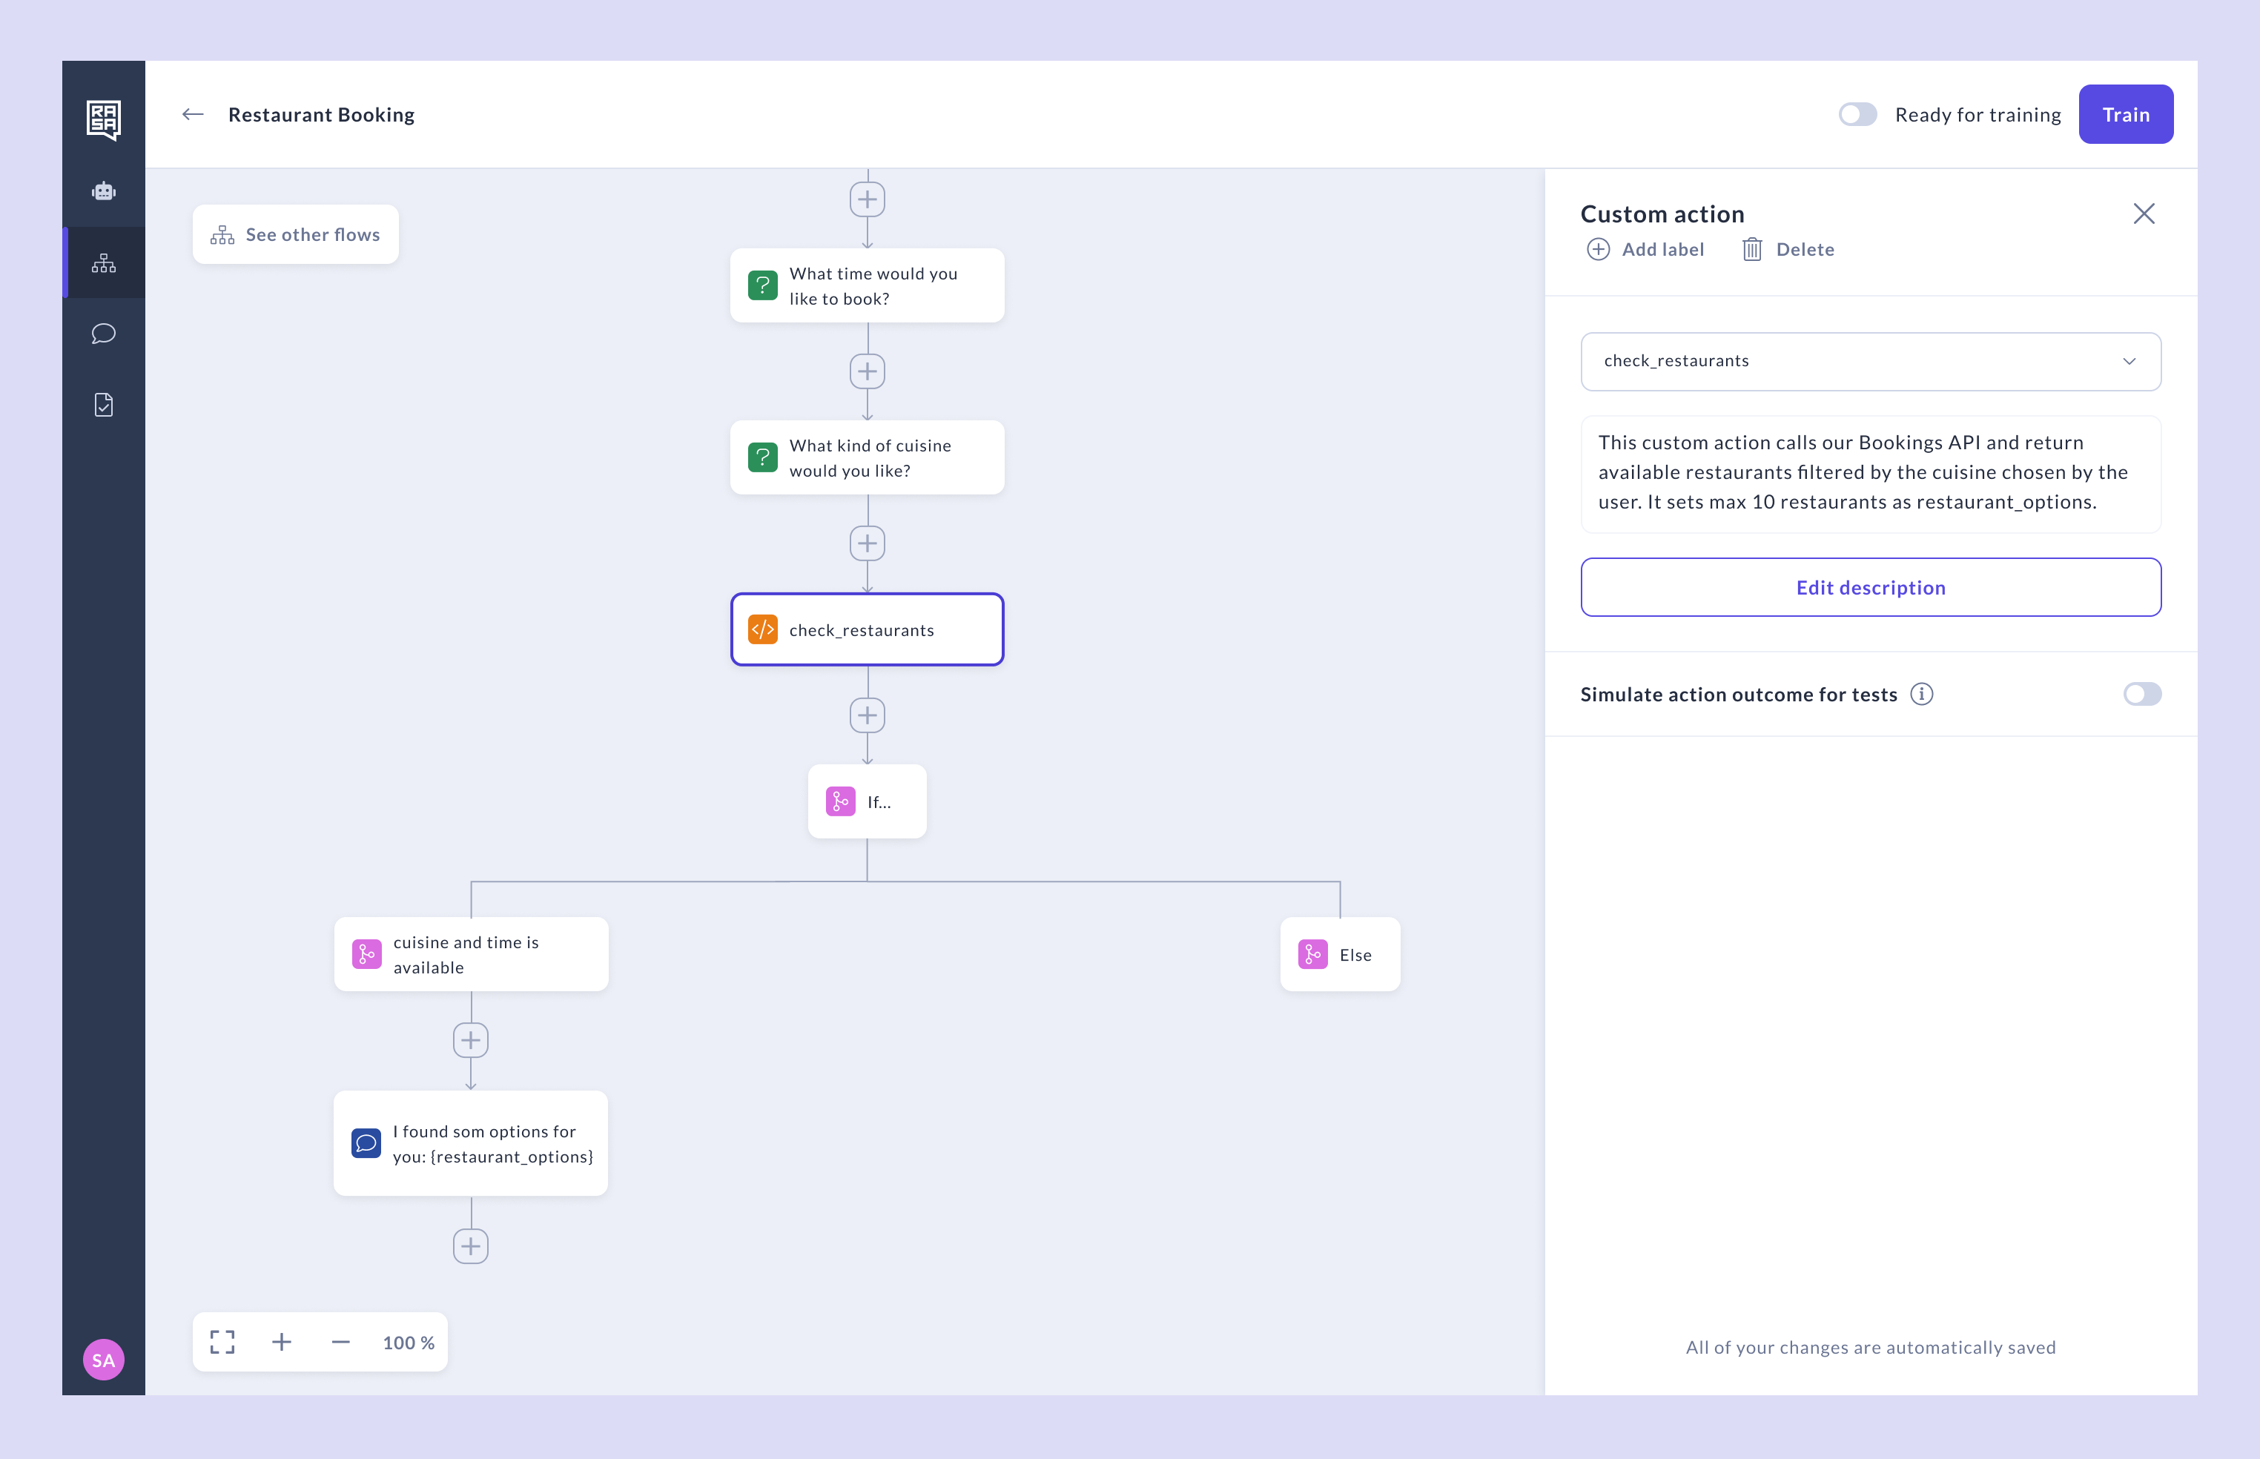Open Conversations via the chat bubble icon
The width and height of the screenshot is (2260, 1459).
[103, 334]
